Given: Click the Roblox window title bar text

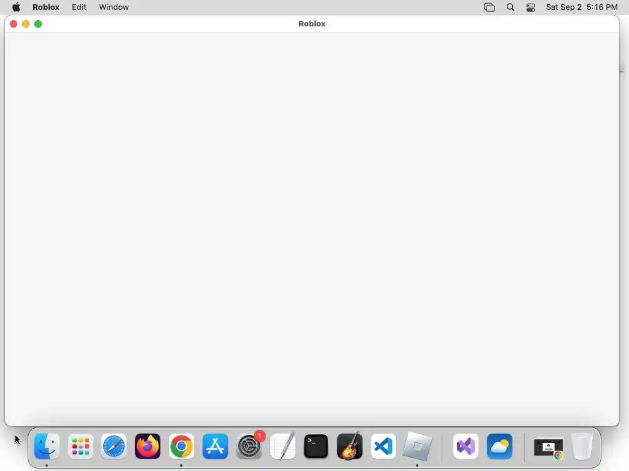Looking at the screenshot, I should 311,24.
